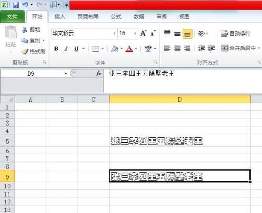Click the 变 phonetic guide icon
Viewport: 262px width, 213px height.
click(x=148, y=49)
